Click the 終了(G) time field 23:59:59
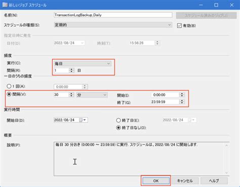Image resolution: width=240 pixels, height=187 pixels. [x=165, y=102]
